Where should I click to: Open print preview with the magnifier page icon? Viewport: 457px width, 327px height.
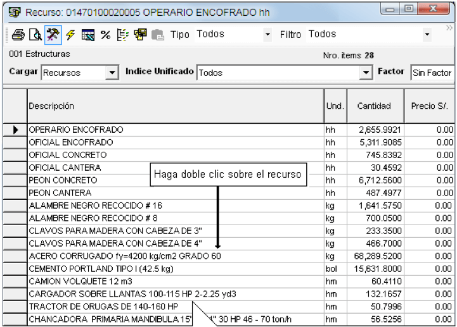[x=35, y=35]
